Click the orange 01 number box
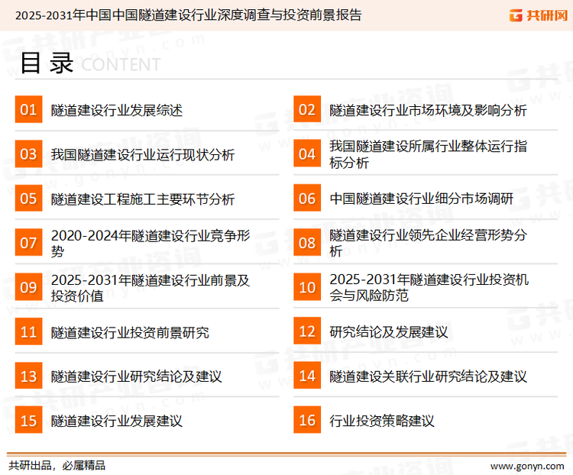The width and height of the screenshot is (573, 475). pos(28,109)
